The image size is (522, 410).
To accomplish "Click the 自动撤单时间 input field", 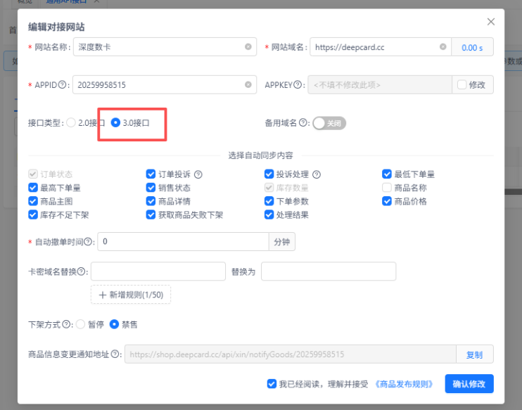I will (x=183, y=242).
